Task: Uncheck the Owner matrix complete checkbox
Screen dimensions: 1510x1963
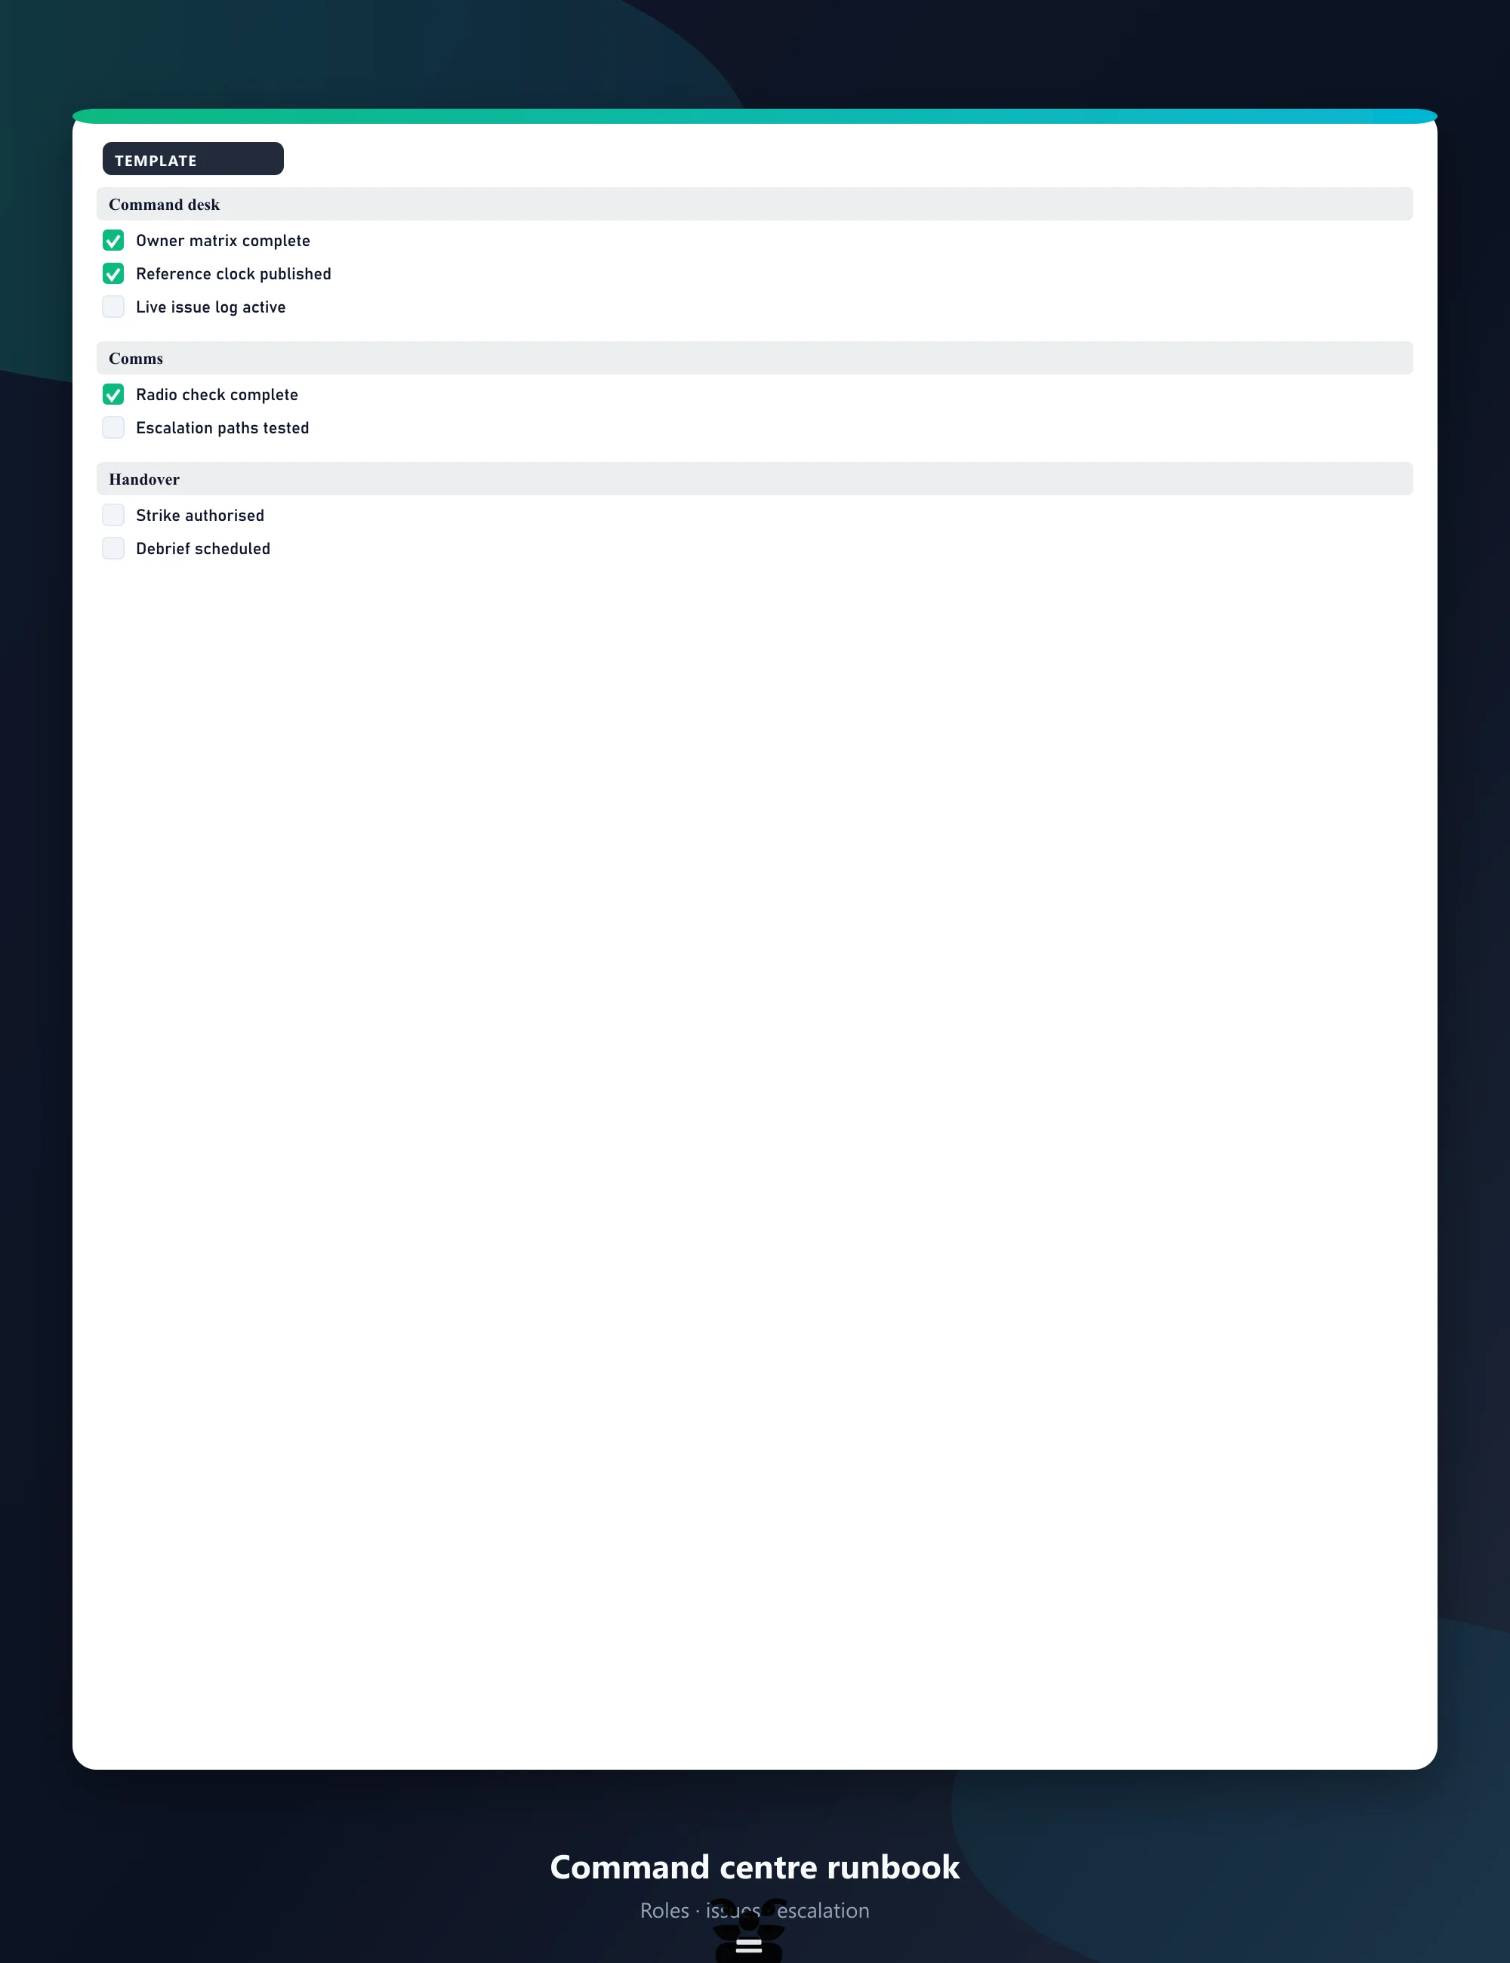Action: [113, 241]
